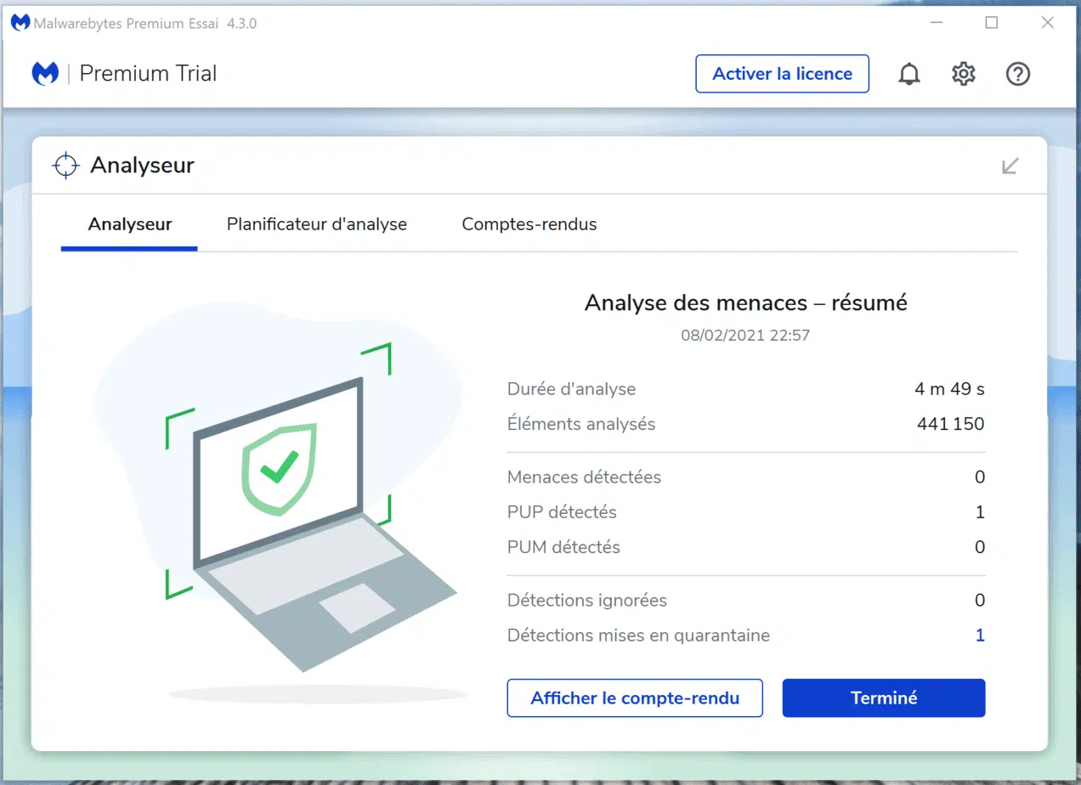Screen dimensions: 1081x785
Task: Click the Éléments analysés label
Action: [581, 424]
